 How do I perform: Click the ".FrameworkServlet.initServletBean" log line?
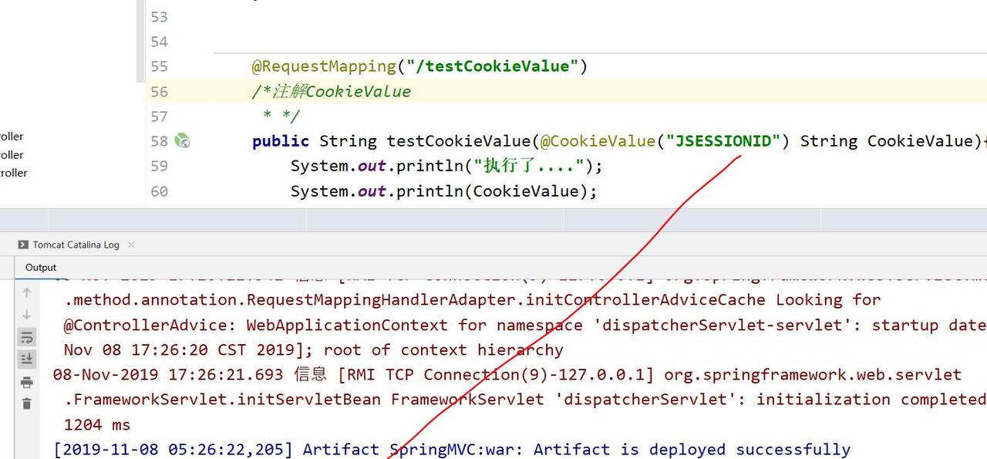tap(524, 400)
